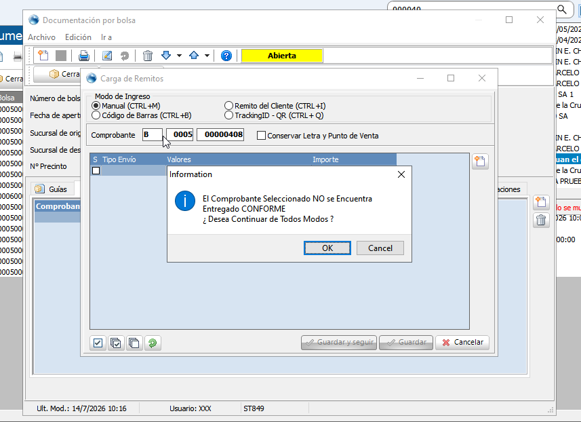Click Usuario: XXX status bar entry

[191, 408]
